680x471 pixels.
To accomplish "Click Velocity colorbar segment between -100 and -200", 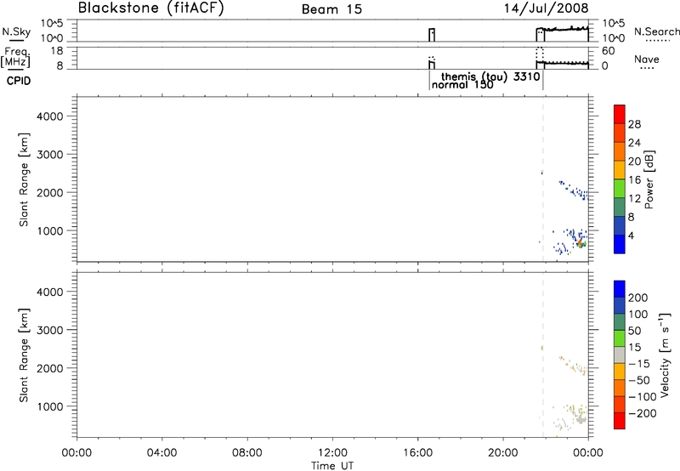I will tap(620, 404).
